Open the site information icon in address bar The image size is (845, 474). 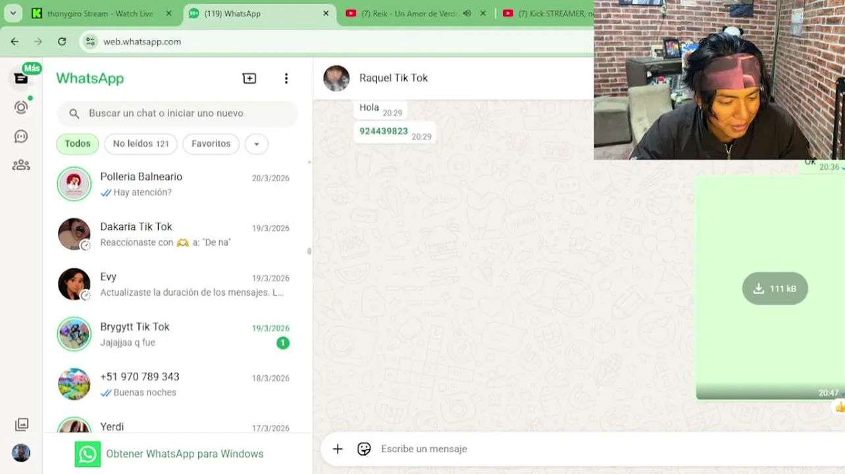(91, 41)
